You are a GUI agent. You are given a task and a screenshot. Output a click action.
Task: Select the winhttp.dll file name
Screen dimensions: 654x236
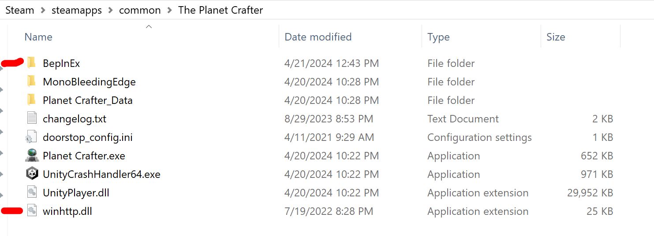tap(67, 211)
